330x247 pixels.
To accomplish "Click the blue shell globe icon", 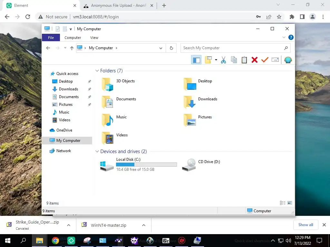I will [288, 60].
